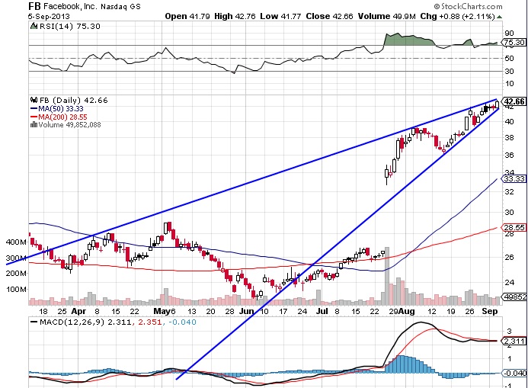Click the Sep label on date axis
This screenshot has width=528, height=388.
[490, 311]
